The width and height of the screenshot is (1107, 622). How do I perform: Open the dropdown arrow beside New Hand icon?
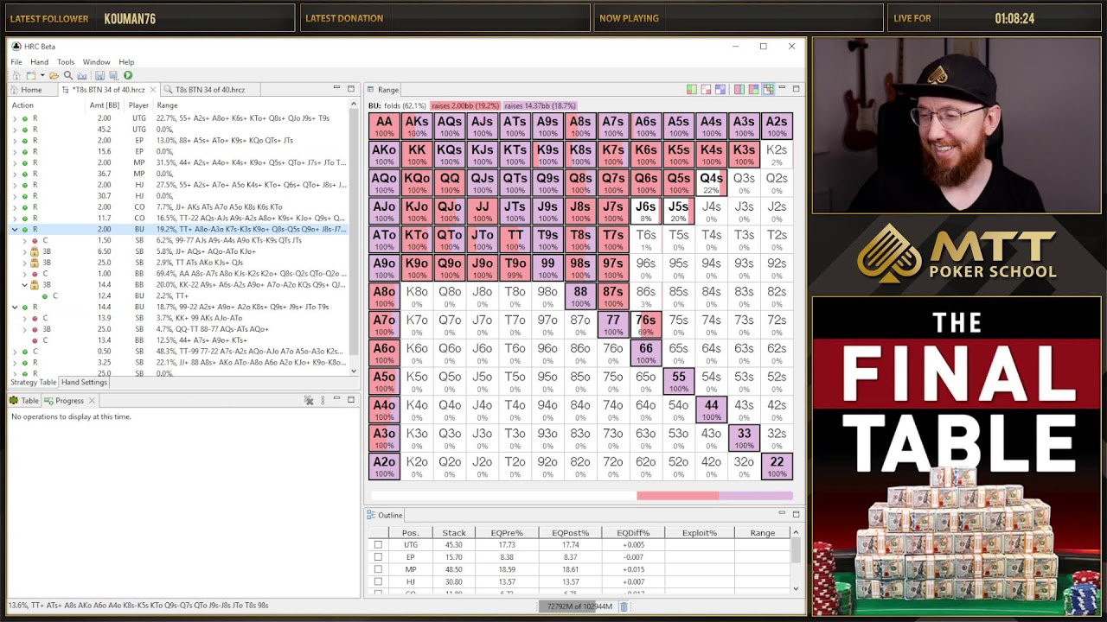pyautogui.click(x=42, y=75)
